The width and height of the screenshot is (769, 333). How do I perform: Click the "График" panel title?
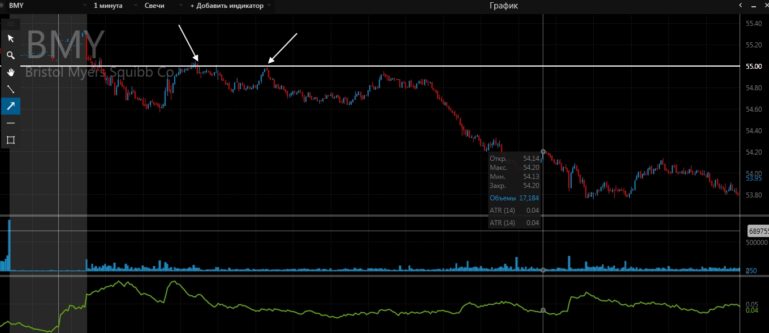pyautogui.click(x=503, y=6)
